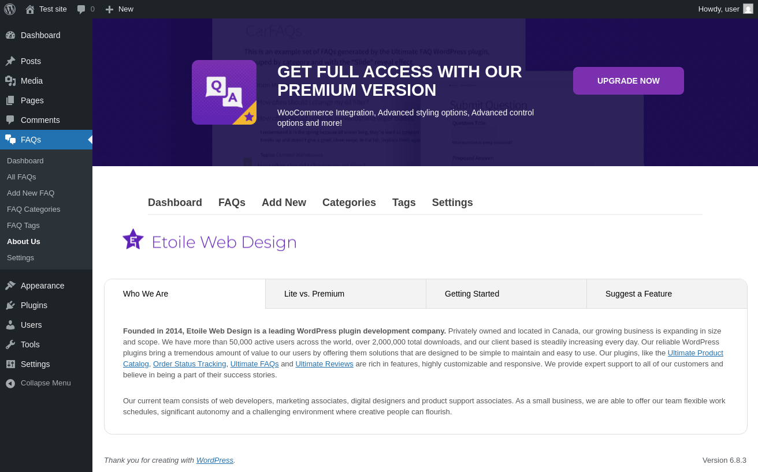758x472 pixels.
Task: Switch to the Lite vs. Premium tab
Action: tap(314, 294)
